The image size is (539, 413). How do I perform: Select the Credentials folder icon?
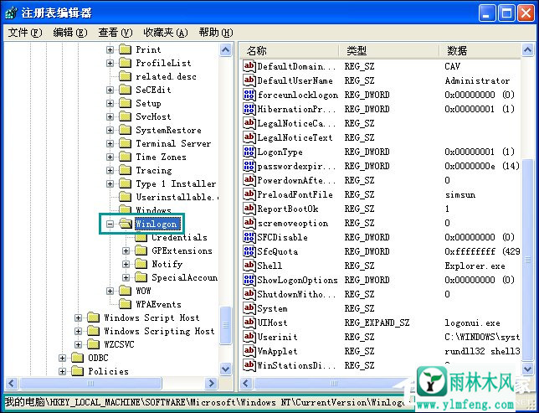(x=141, y=237)
